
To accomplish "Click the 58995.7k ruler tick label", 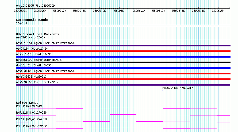I will (60, 11).
